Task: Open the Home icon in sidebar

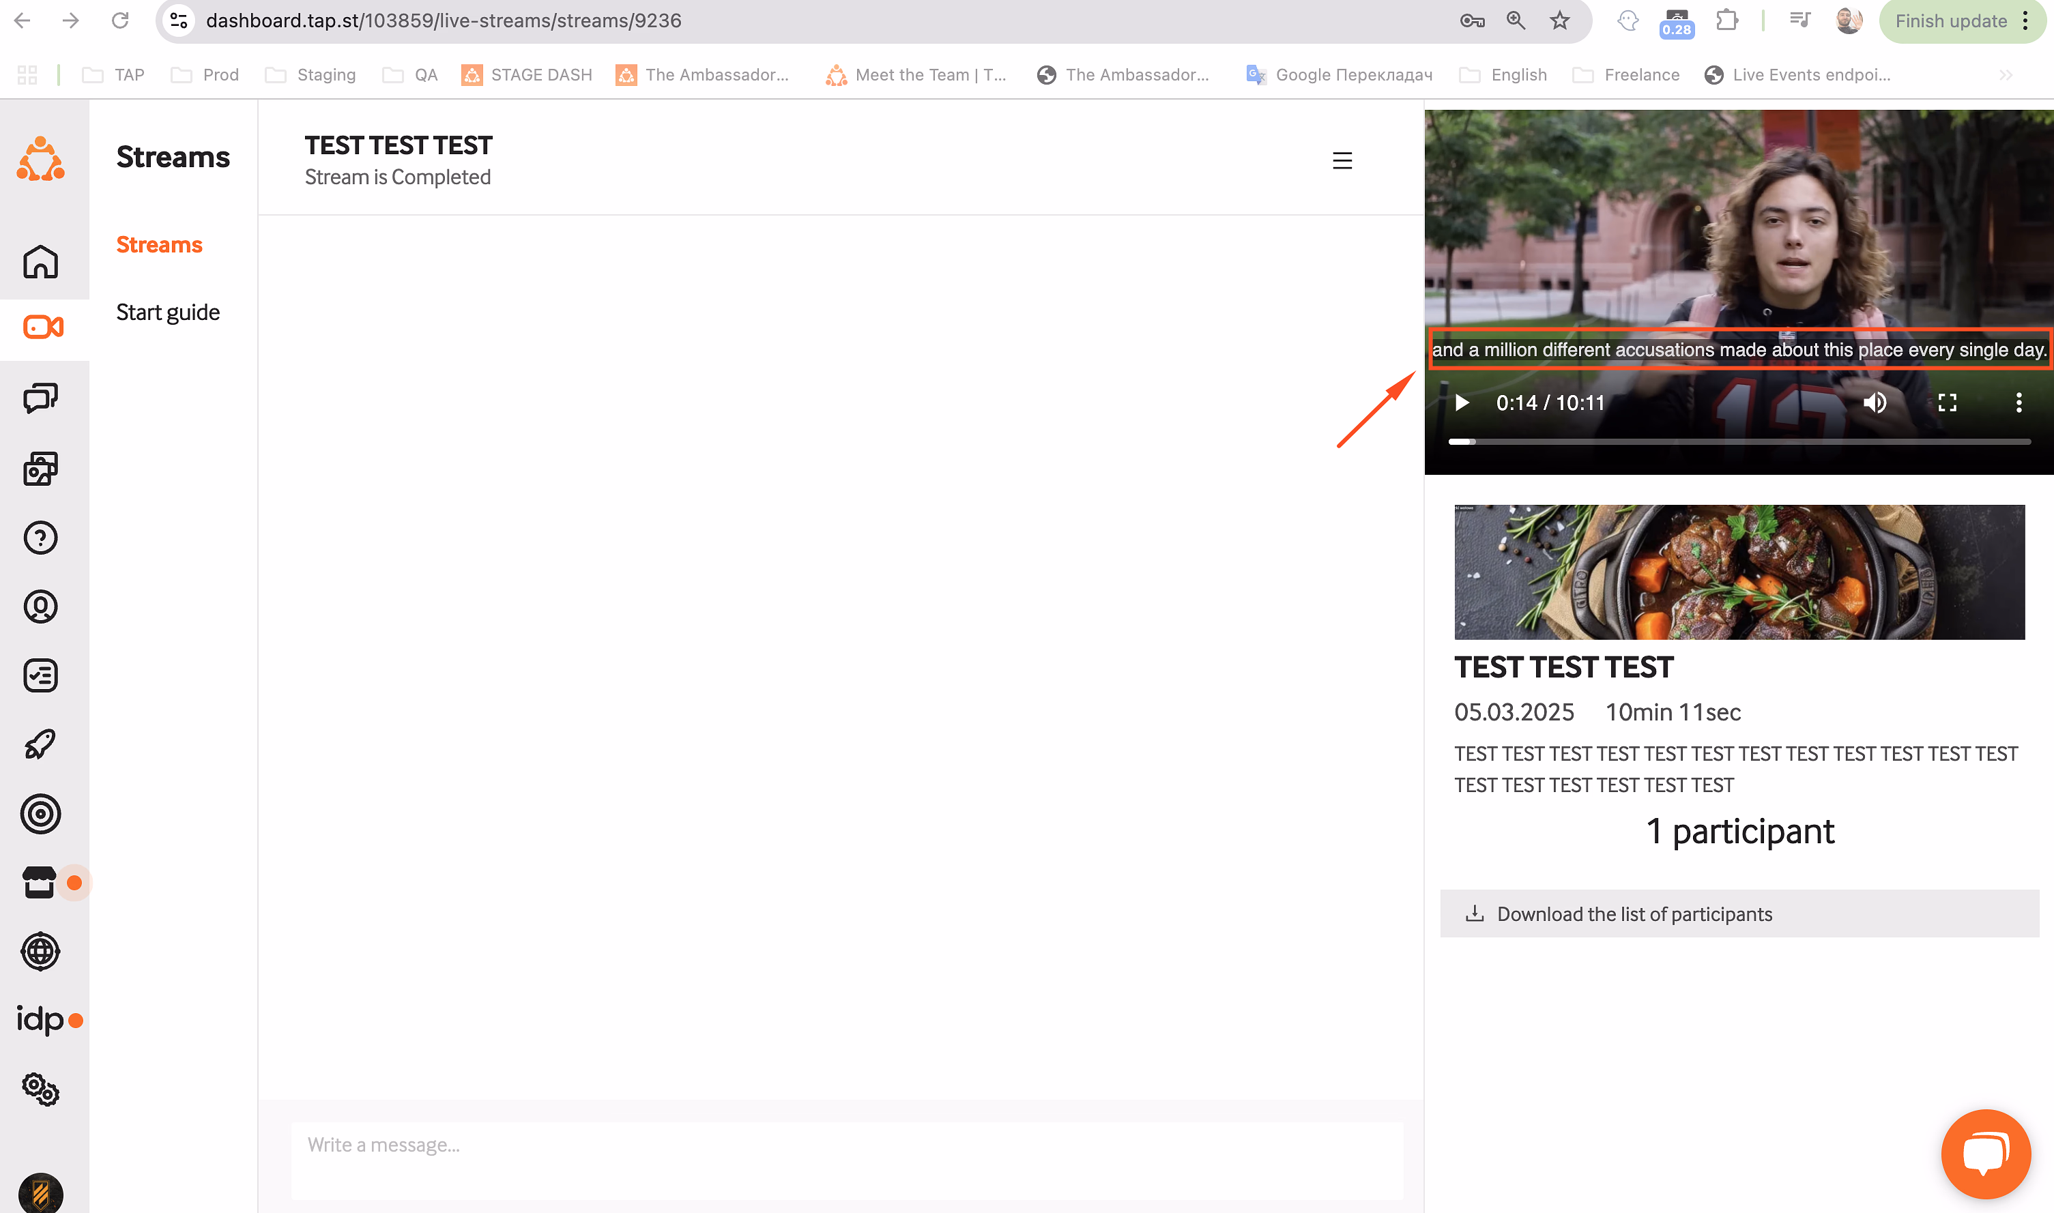Action: (x=40, y=263)
